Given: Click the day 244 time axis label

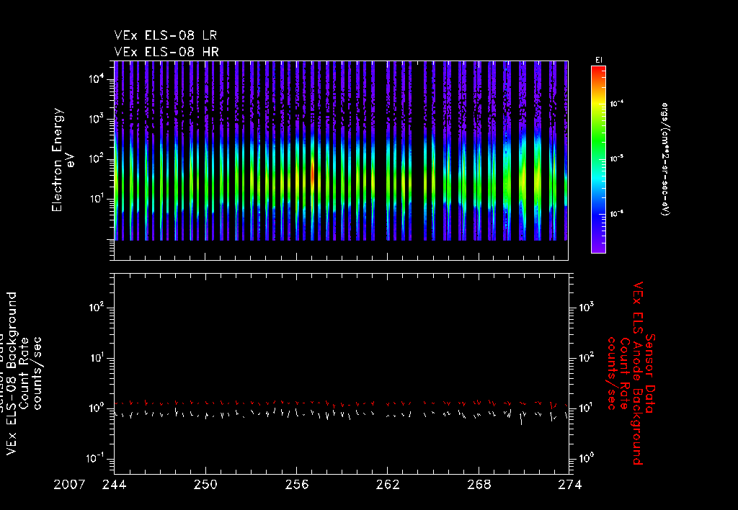Looking at the screenshot, I should click(x=115, y=485).
